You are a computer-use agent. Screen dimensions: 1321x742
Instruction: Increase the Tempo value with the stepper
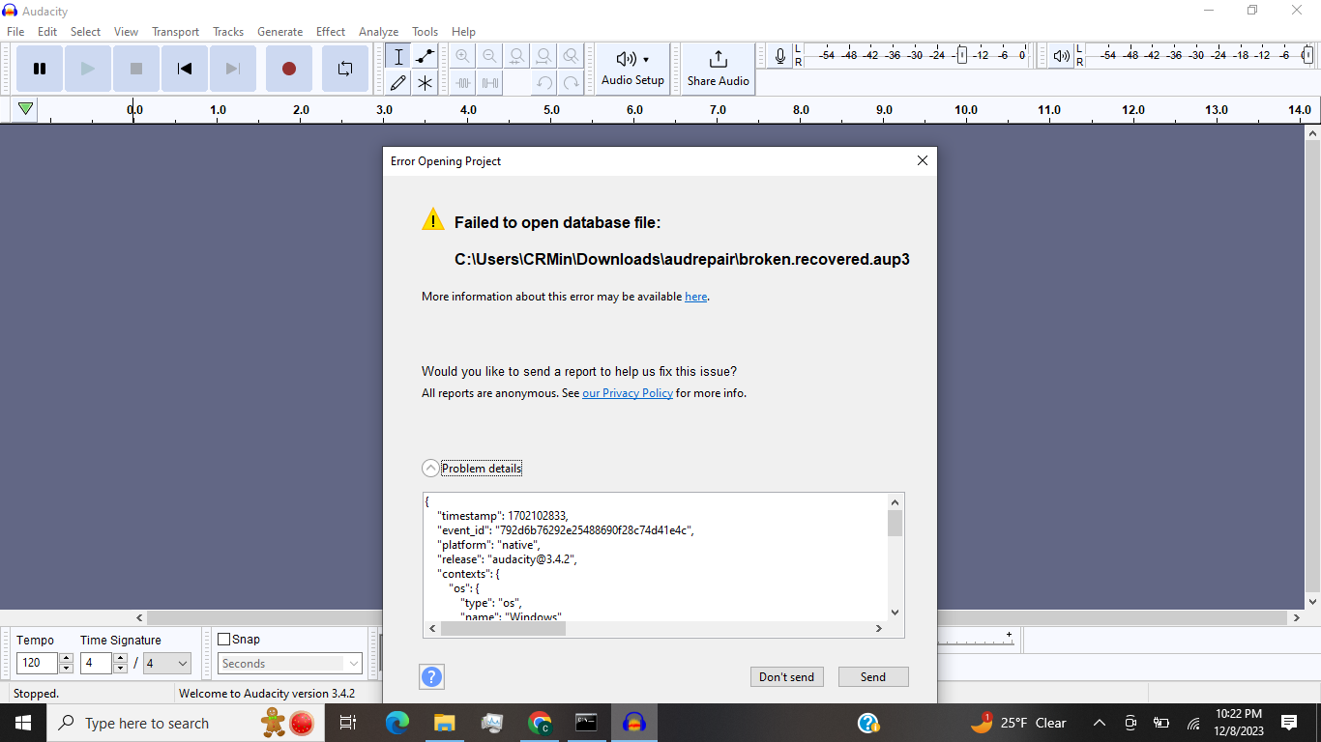click(65, 658)
